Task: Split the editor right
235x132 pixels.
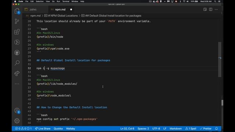Action: (x=210, y=10)
